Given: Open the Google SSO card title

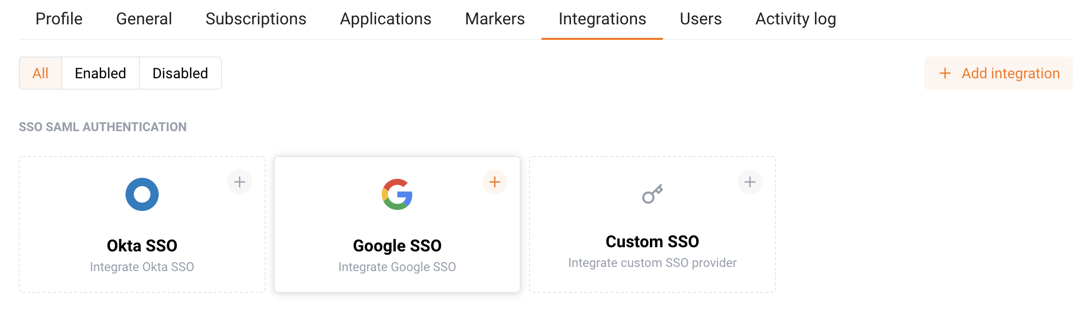Looking at the screenshot, I should click(x=397, y=246).
